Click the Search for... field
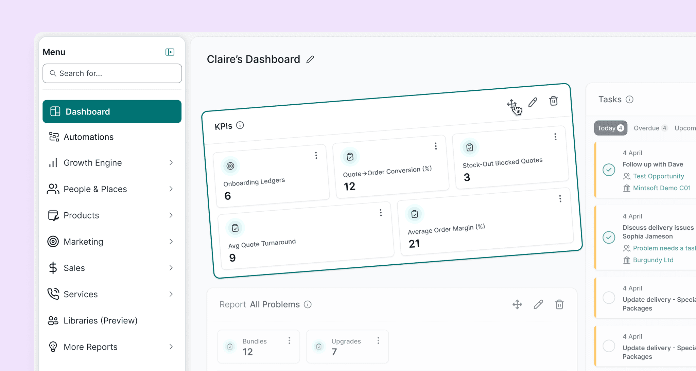The width and height of the screenshot is (696, 371). click(x=112, y=73)
